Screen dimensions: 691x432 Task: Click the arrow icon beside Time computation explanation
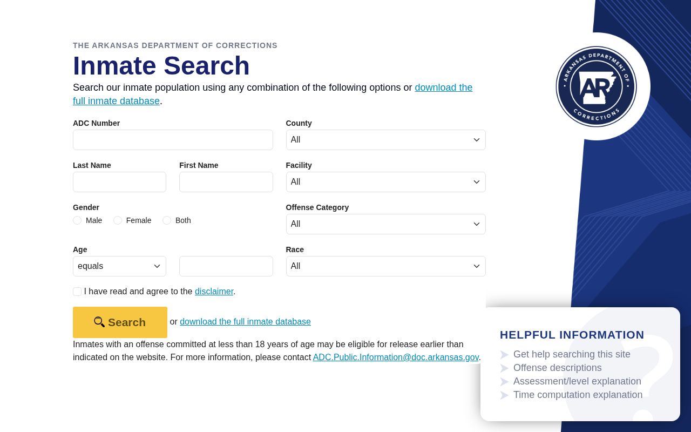pyautogui.click(x=504, y=395)
